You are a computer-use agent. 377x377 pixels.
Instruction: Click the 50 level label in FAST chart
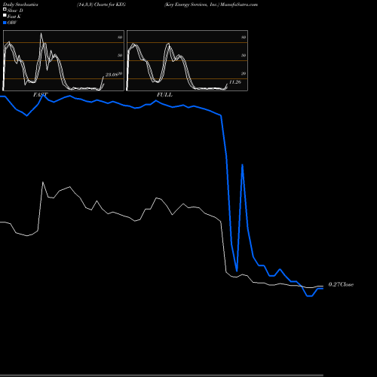tap(120, 55)
